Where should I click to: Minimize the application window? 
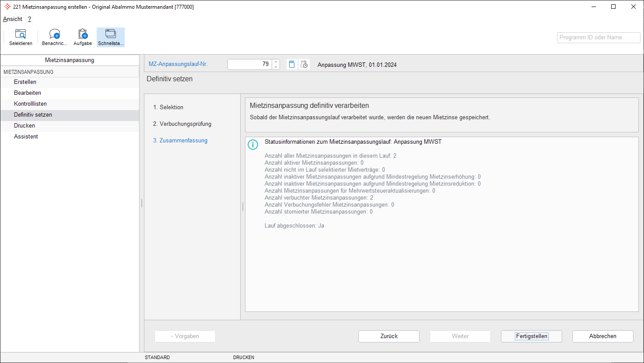(x=594, y=7)
